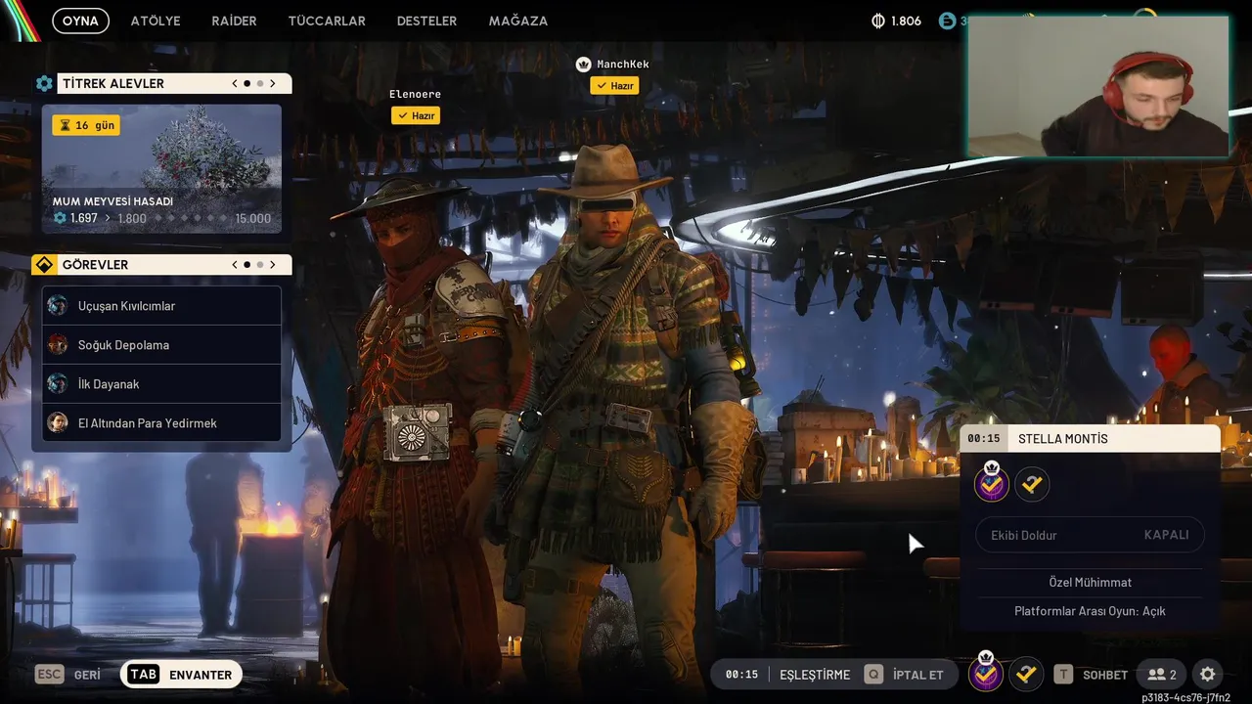Click second player ready emblem in bottom bar
The height and width of the screenshot is (704, 1252).
[x=1025, y=674]
